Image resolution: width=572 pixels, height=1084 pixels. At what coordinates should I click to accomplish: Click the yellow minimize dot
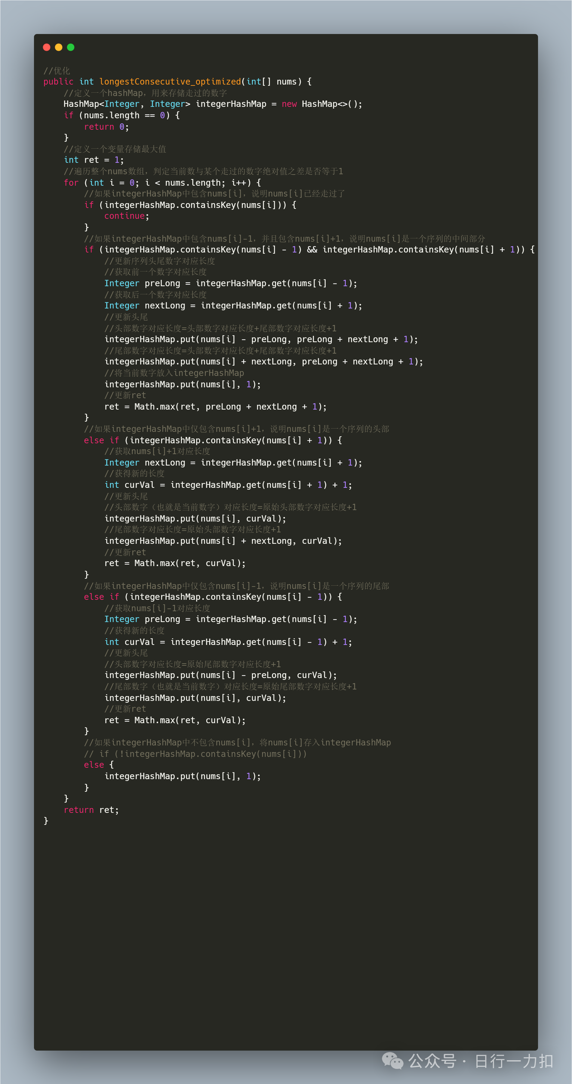tap(59, 47)
